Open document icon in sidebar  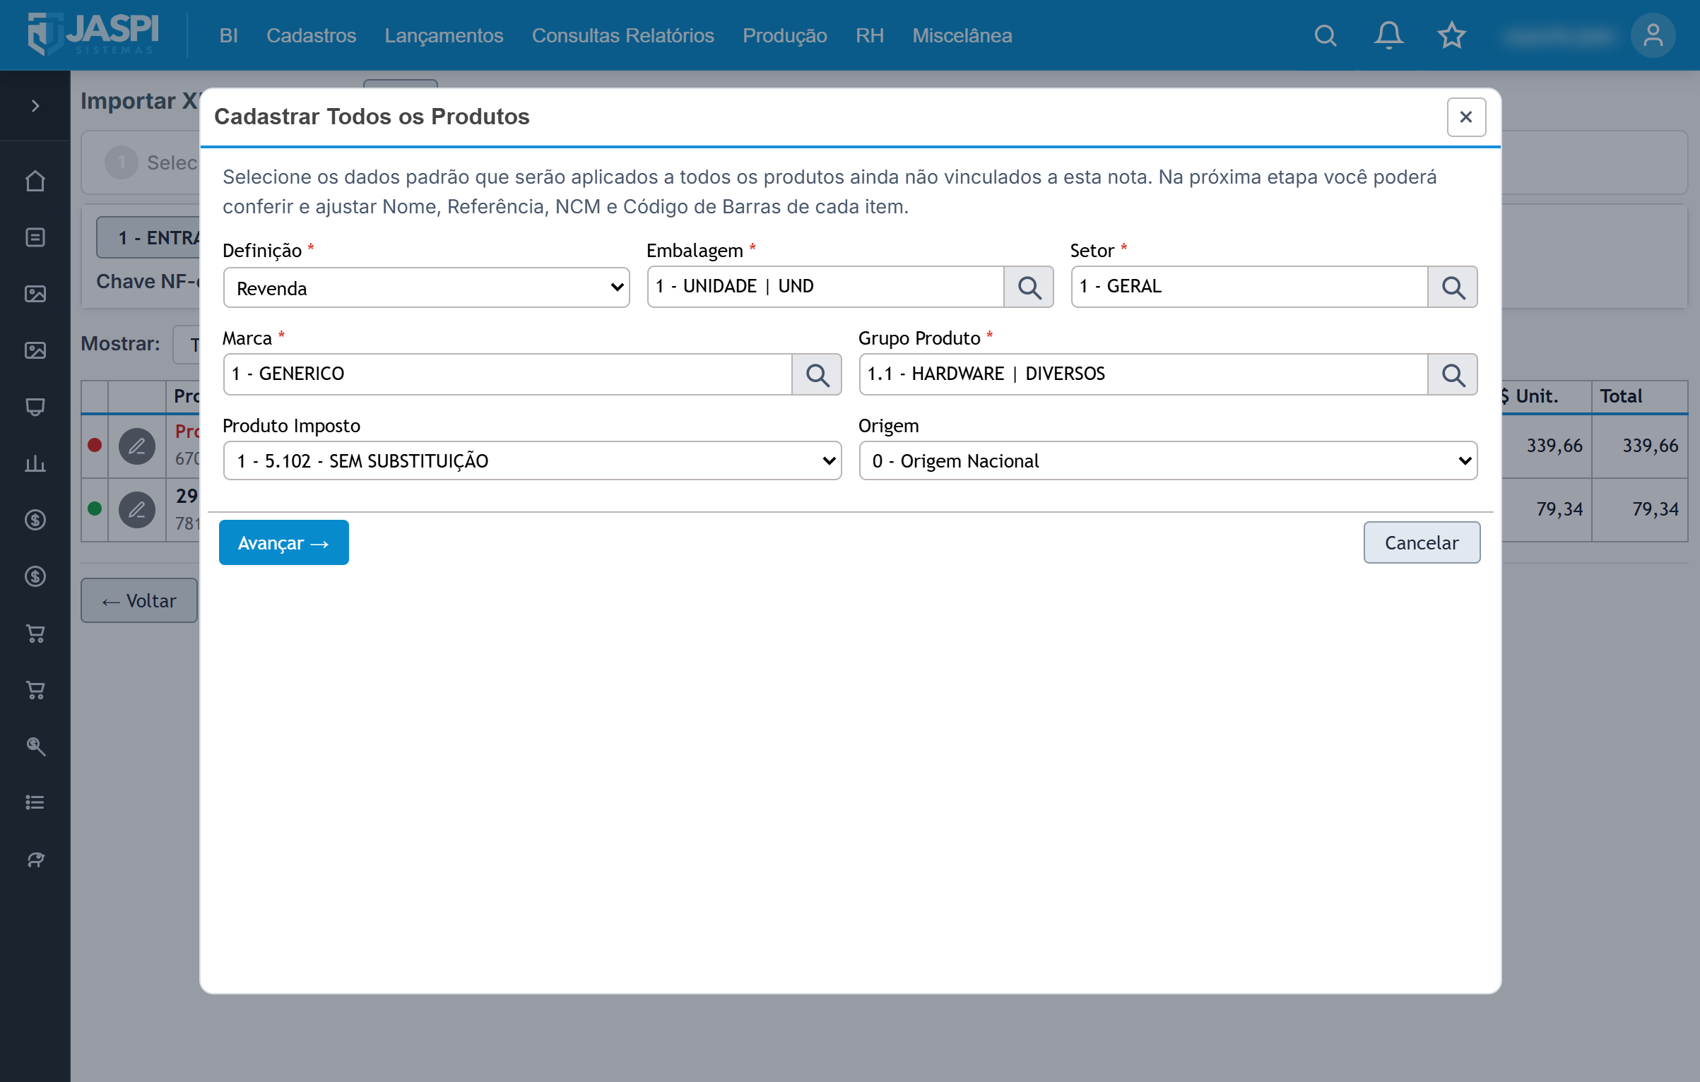click(x=35, y=238)
